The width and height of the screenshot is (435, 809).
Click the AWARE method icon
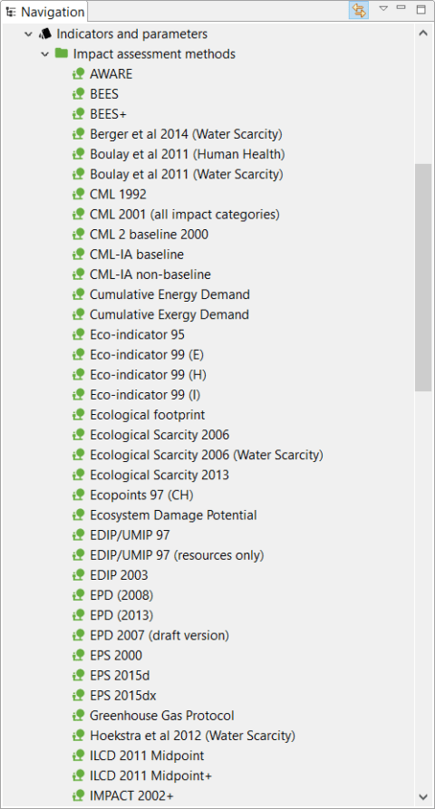[78, 74]
